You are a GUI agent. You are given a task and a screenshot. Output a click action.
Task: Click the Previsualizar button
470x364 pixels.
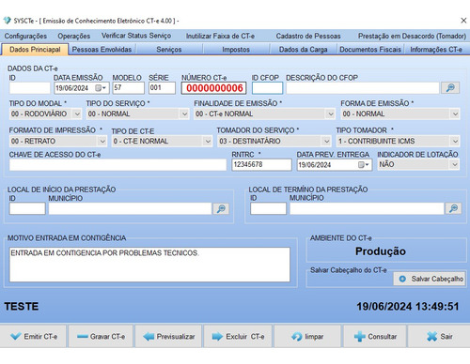tap(168, 337)
